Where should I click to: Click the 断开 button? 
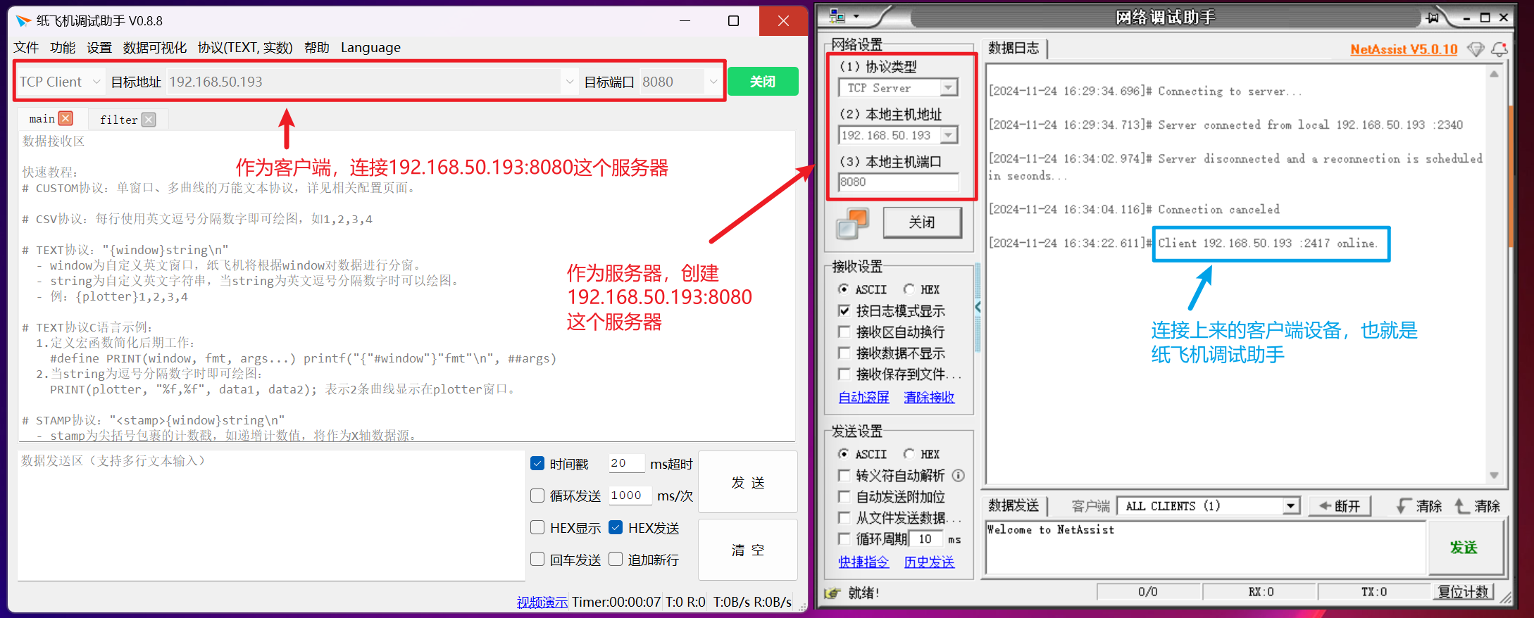pos(1339,506)
